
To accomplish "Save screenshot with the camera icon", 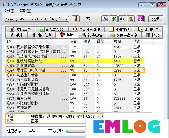I will (x=122, y=19).
